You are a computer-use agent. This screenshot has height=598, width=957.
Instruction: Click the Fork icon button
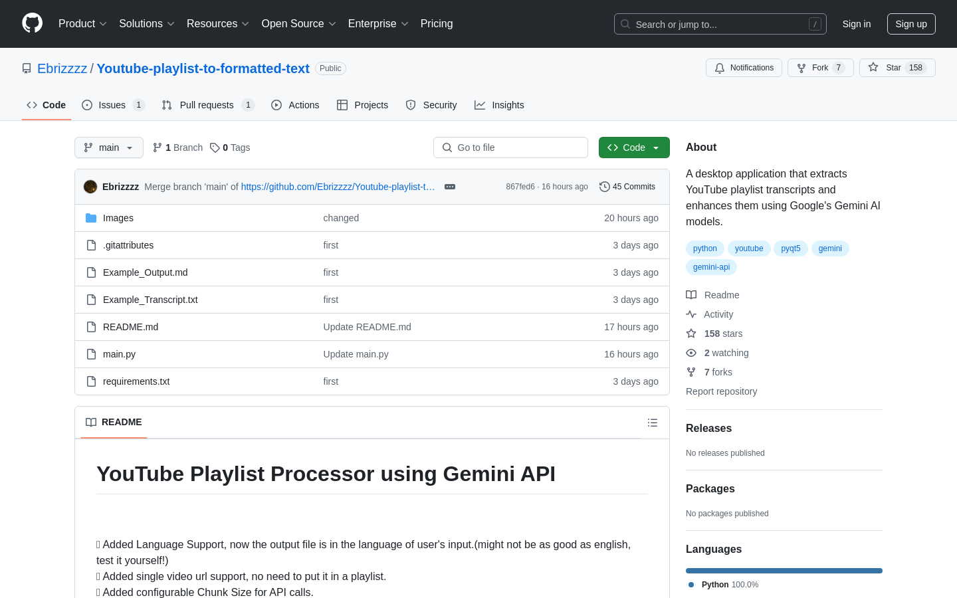pyautogui.click(x=801, y=68)
